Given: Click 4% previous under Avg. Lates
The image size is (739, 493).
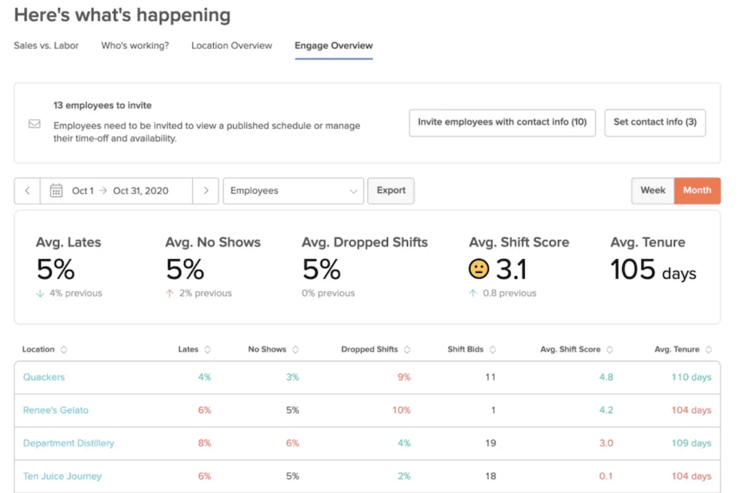Looking at the screenshot, I should click(75, 293).
